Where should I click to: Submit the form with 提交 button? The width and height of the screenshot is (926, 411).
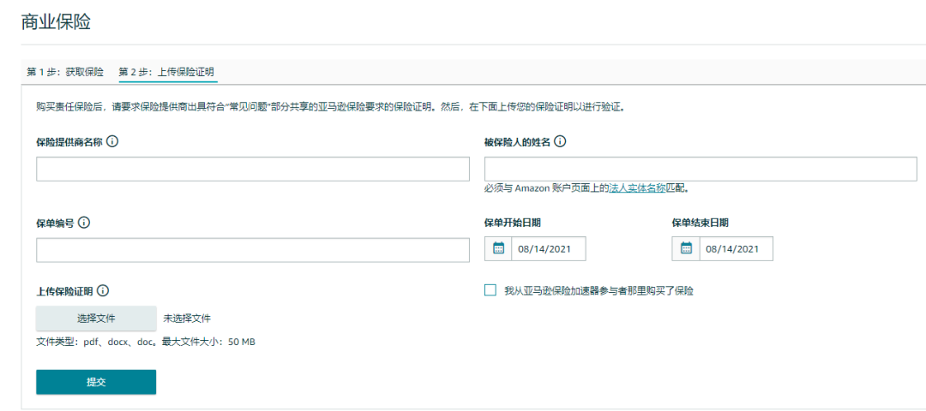coord(96,382)
